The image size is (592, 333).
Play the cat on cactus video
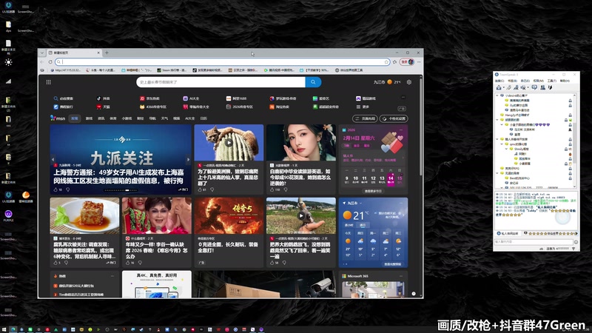click(x=229, y=143)
